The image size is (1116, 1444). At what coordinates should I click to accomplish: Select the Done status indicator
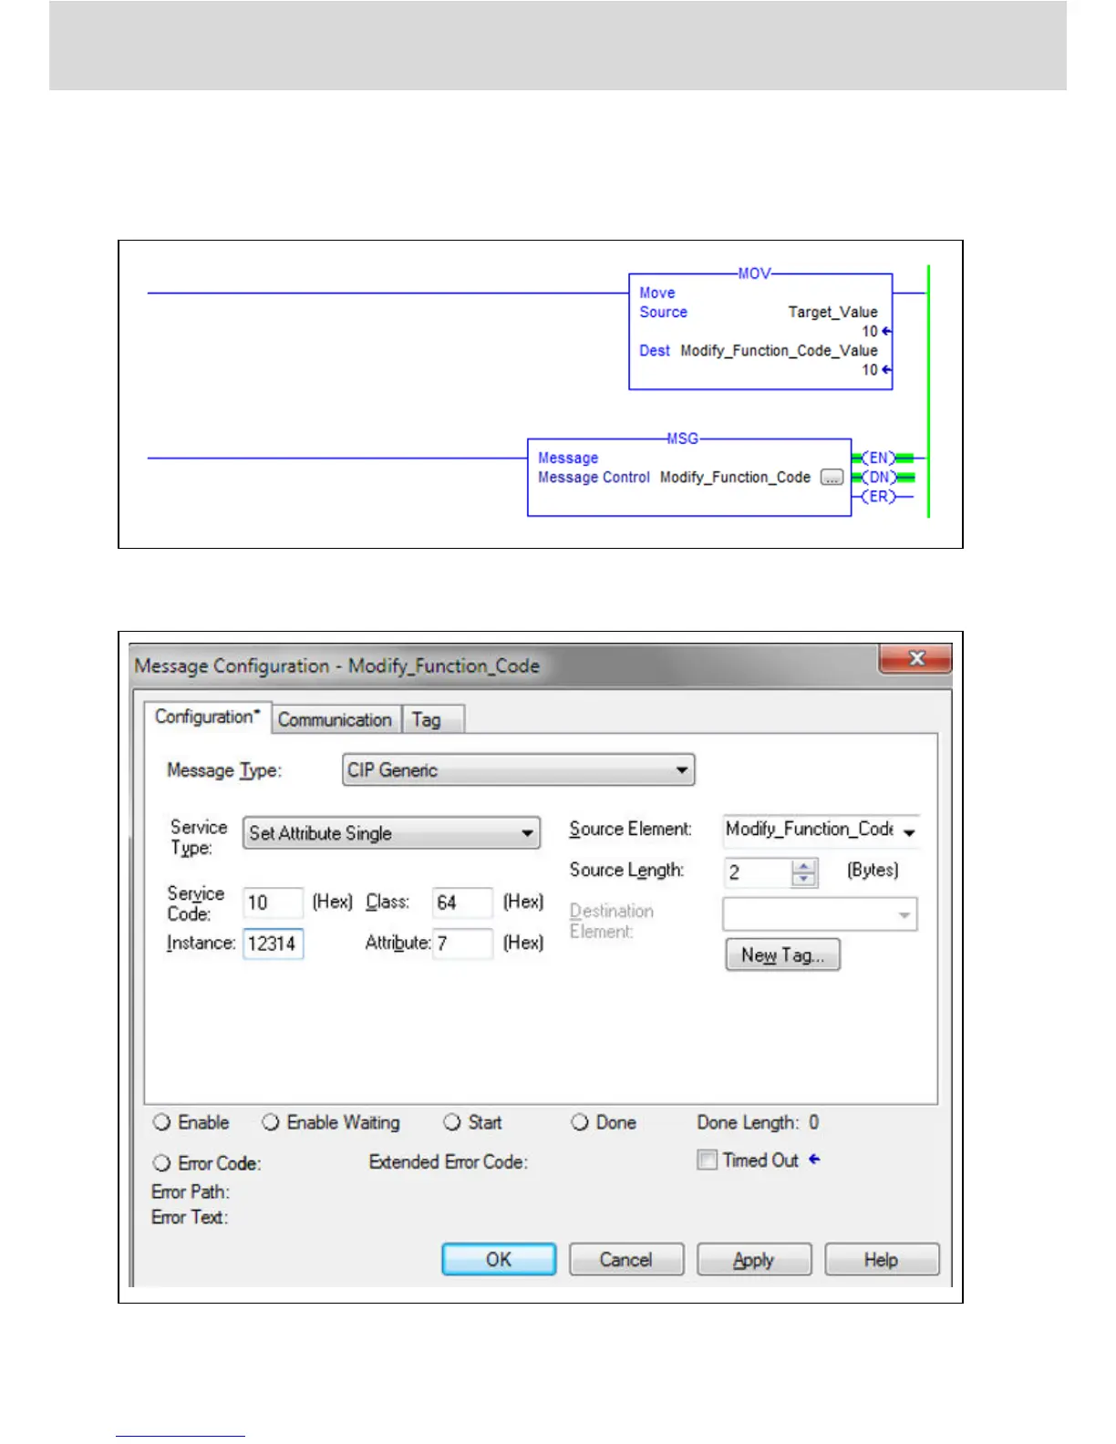580,1122
